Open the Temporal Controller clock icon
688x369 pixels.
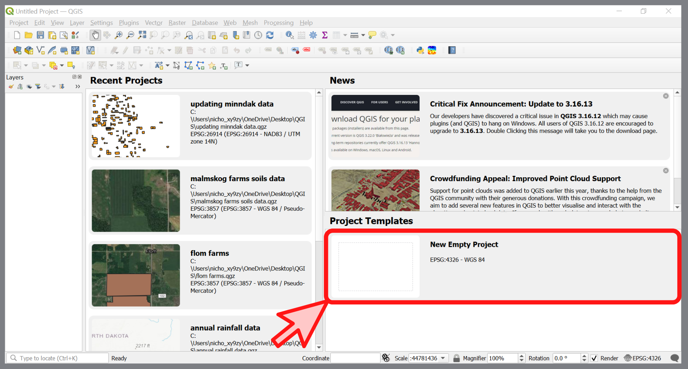(258, 35)
